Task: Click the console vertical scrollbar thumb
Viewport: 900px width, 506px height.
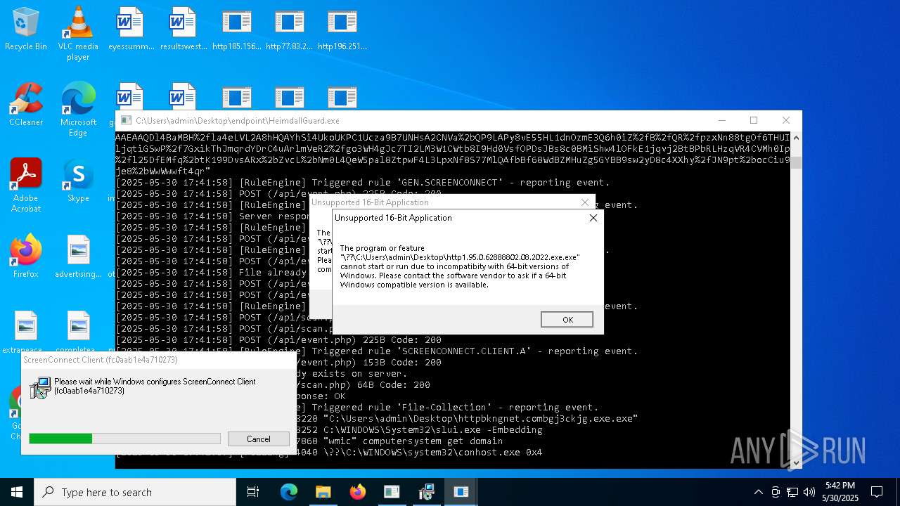Action: tap(796, 162)
